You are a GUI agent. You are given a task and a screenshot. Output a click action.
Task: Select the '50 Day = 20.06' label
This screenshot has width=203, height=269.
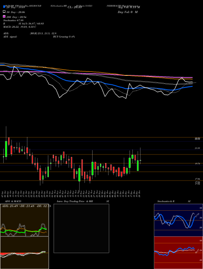coord(16,12)
